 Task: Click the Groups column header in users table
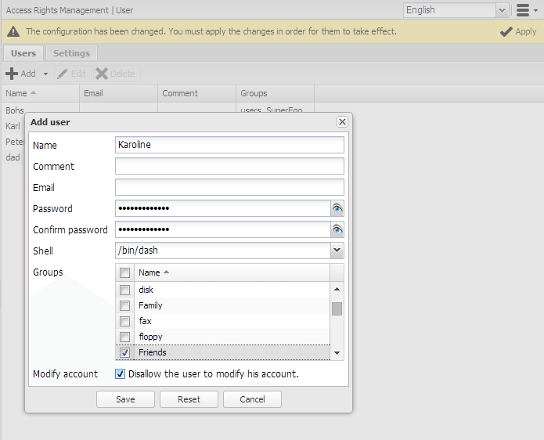point(275,93)
